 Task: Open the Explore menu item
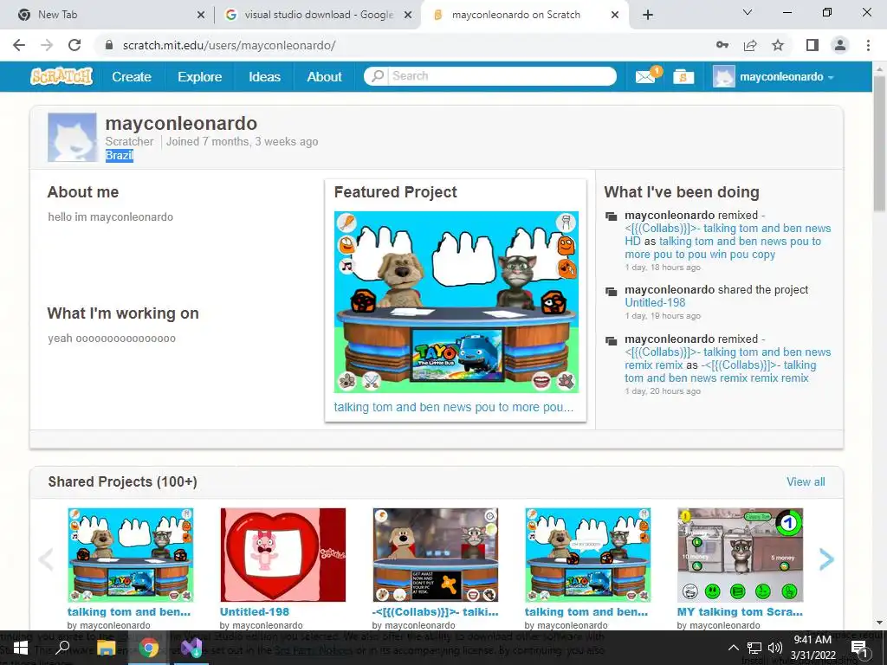(x=200, y=77)
